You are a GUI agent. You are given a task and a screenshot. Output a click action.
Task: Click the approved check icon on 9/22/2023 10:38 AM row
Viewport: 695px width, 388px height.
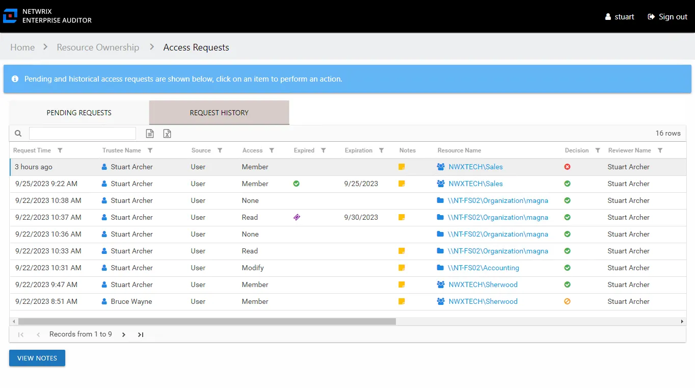point(567,200)
